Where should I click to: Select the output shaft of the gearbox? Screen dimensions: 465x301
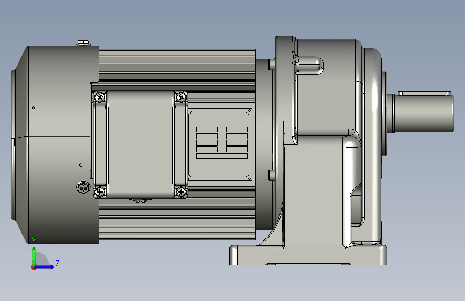(424, 114)
